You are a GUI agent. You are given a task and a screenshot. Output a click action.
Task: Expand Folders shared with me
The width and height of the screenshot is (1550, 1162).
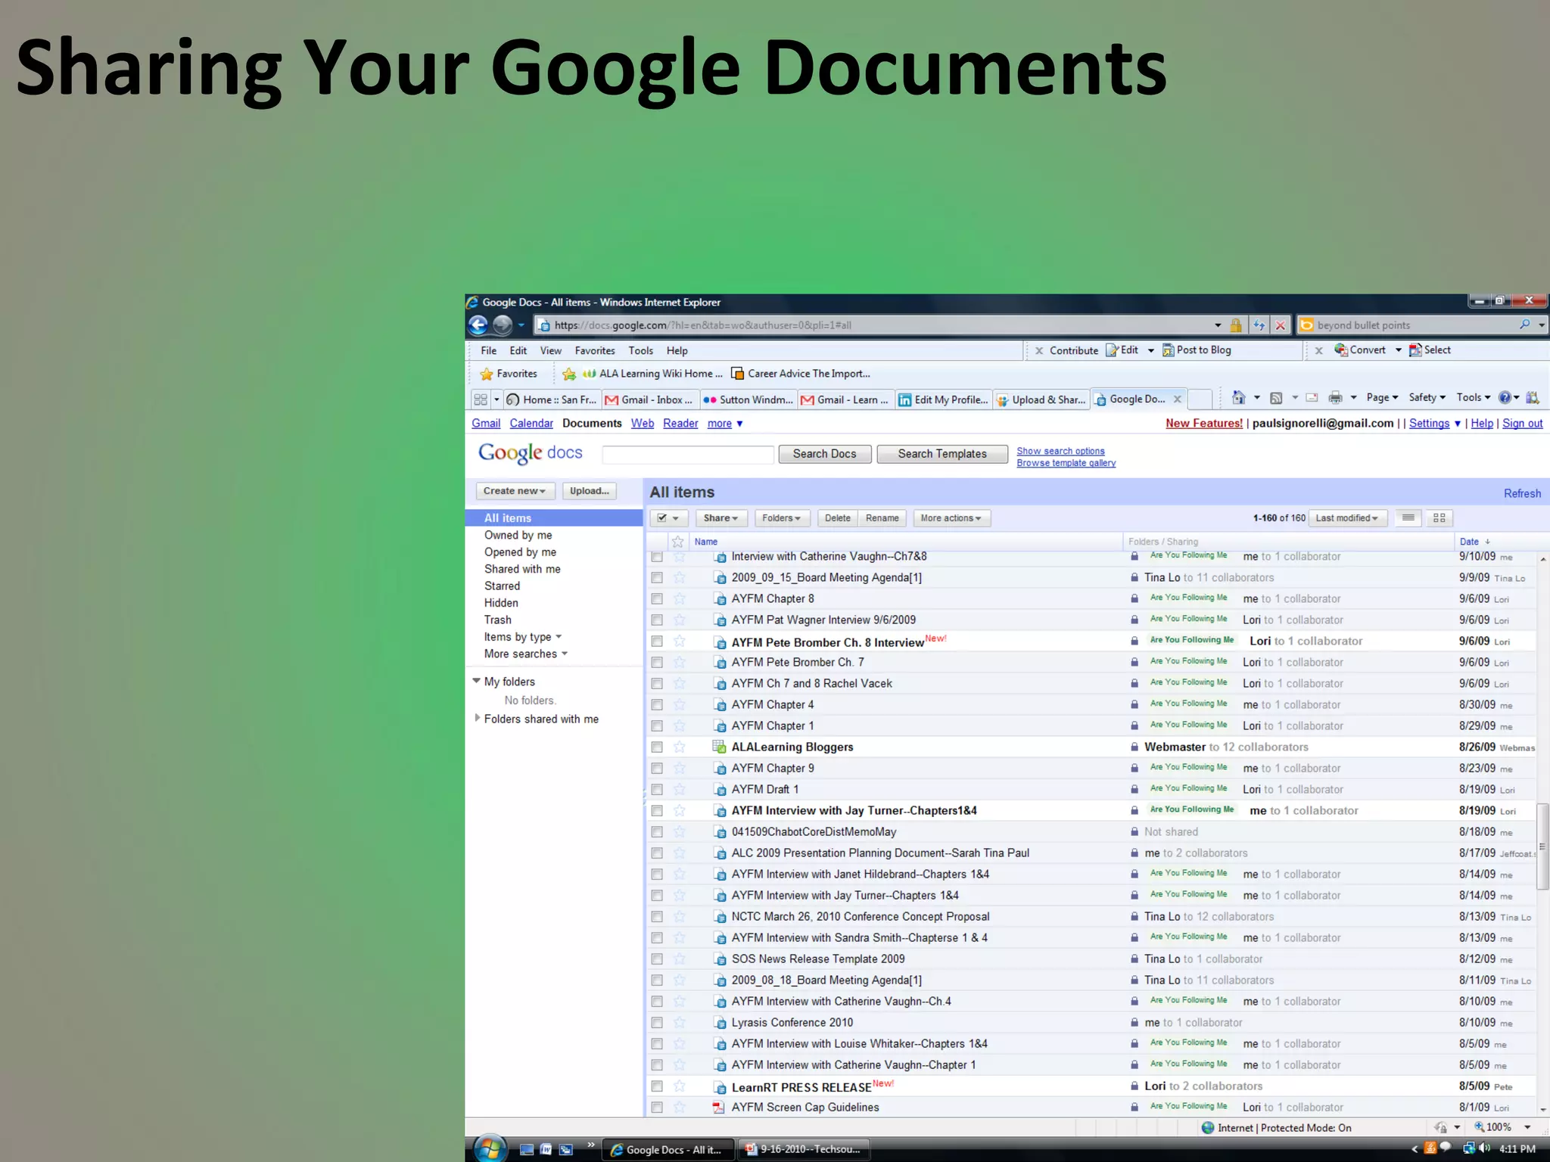[477, 718]
